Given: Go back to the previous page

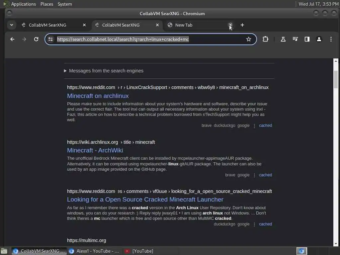Looking at the screenshot, I should pyautogui.click(x=12, y=39).
